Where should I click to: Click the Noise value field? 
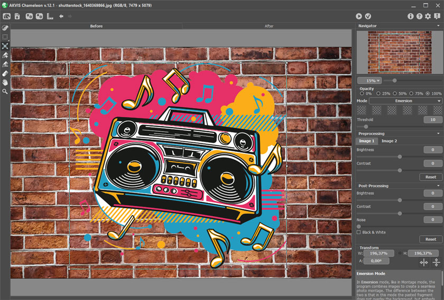tap(433, 219)
